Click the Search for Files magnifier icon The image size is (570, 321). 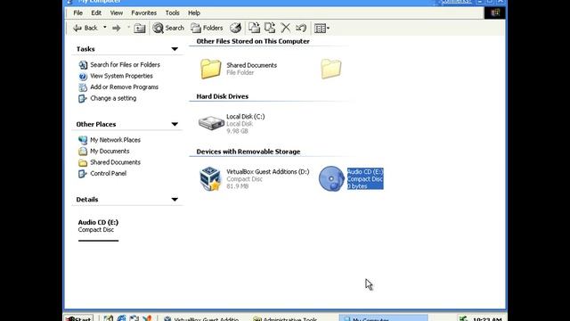coord(83,65)
